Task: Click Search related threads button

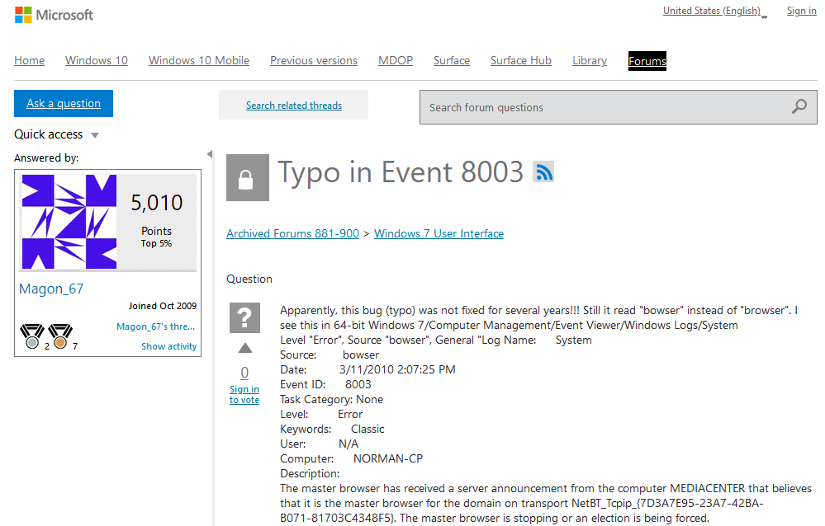Action: [294, 106]
